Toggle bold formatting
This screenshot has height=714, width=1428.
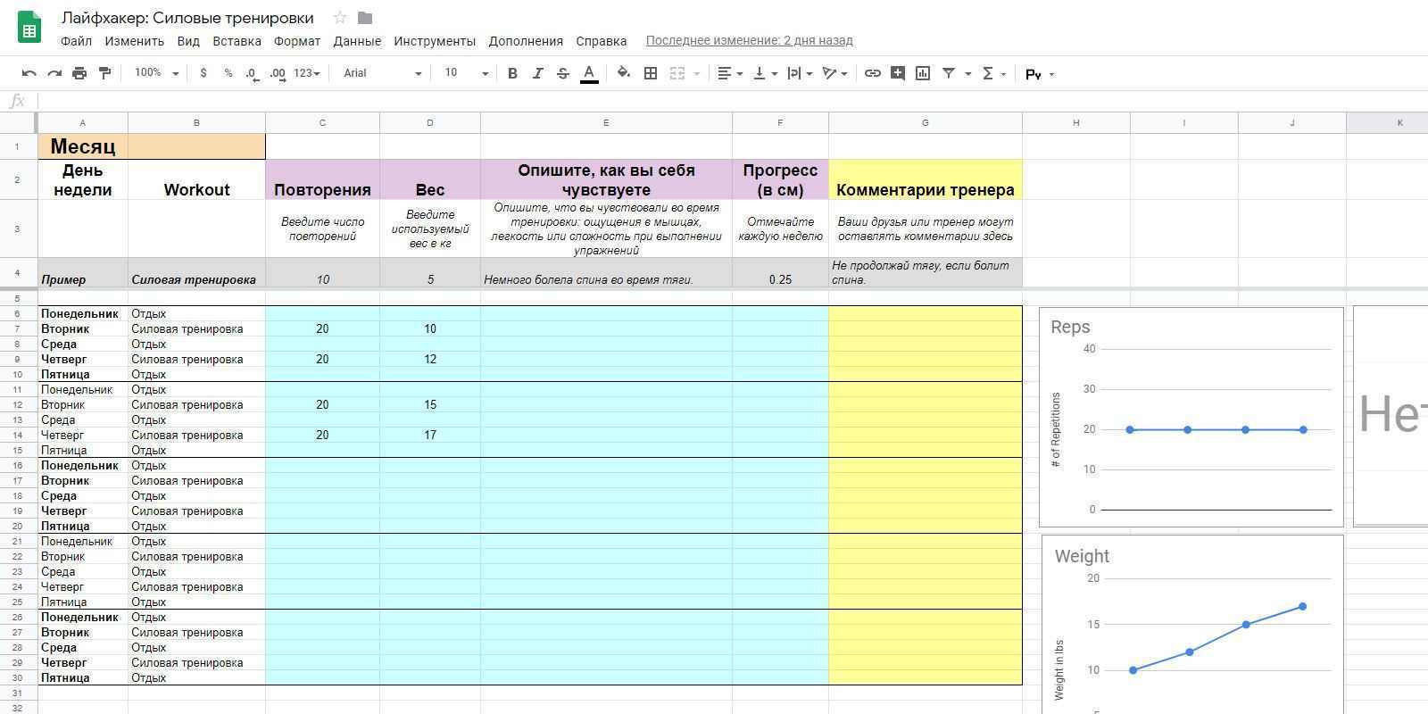click(512, 73)
